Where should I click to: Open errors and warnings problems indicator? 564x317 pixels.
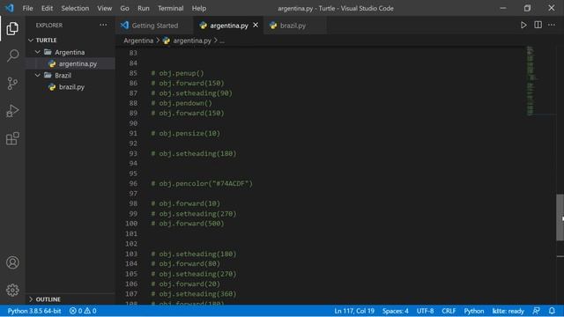pyautogui.click(x=83, y=311)
